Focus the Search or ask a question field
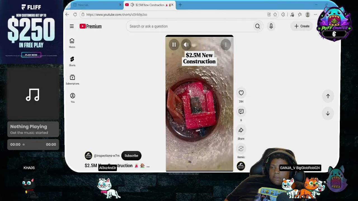The width and height of the screenshot is (358, 201). [189, 26]
